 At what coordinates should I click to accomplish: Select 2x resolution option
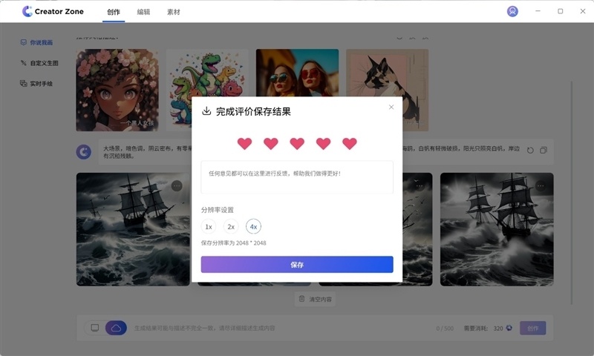click(231, 227)
